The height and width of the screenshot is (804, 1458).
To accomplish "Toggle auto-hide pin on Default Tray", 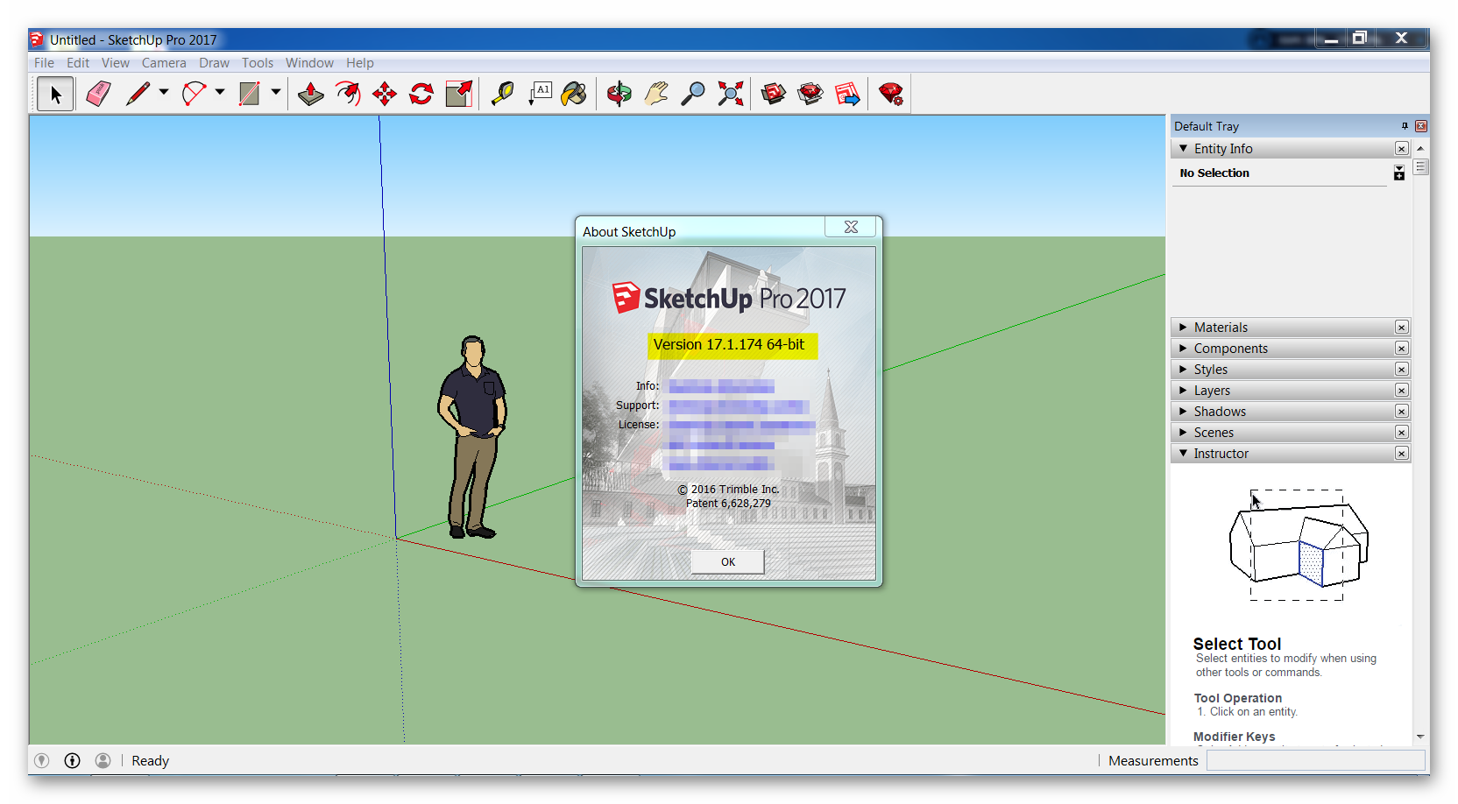I will pos(1405,126).
